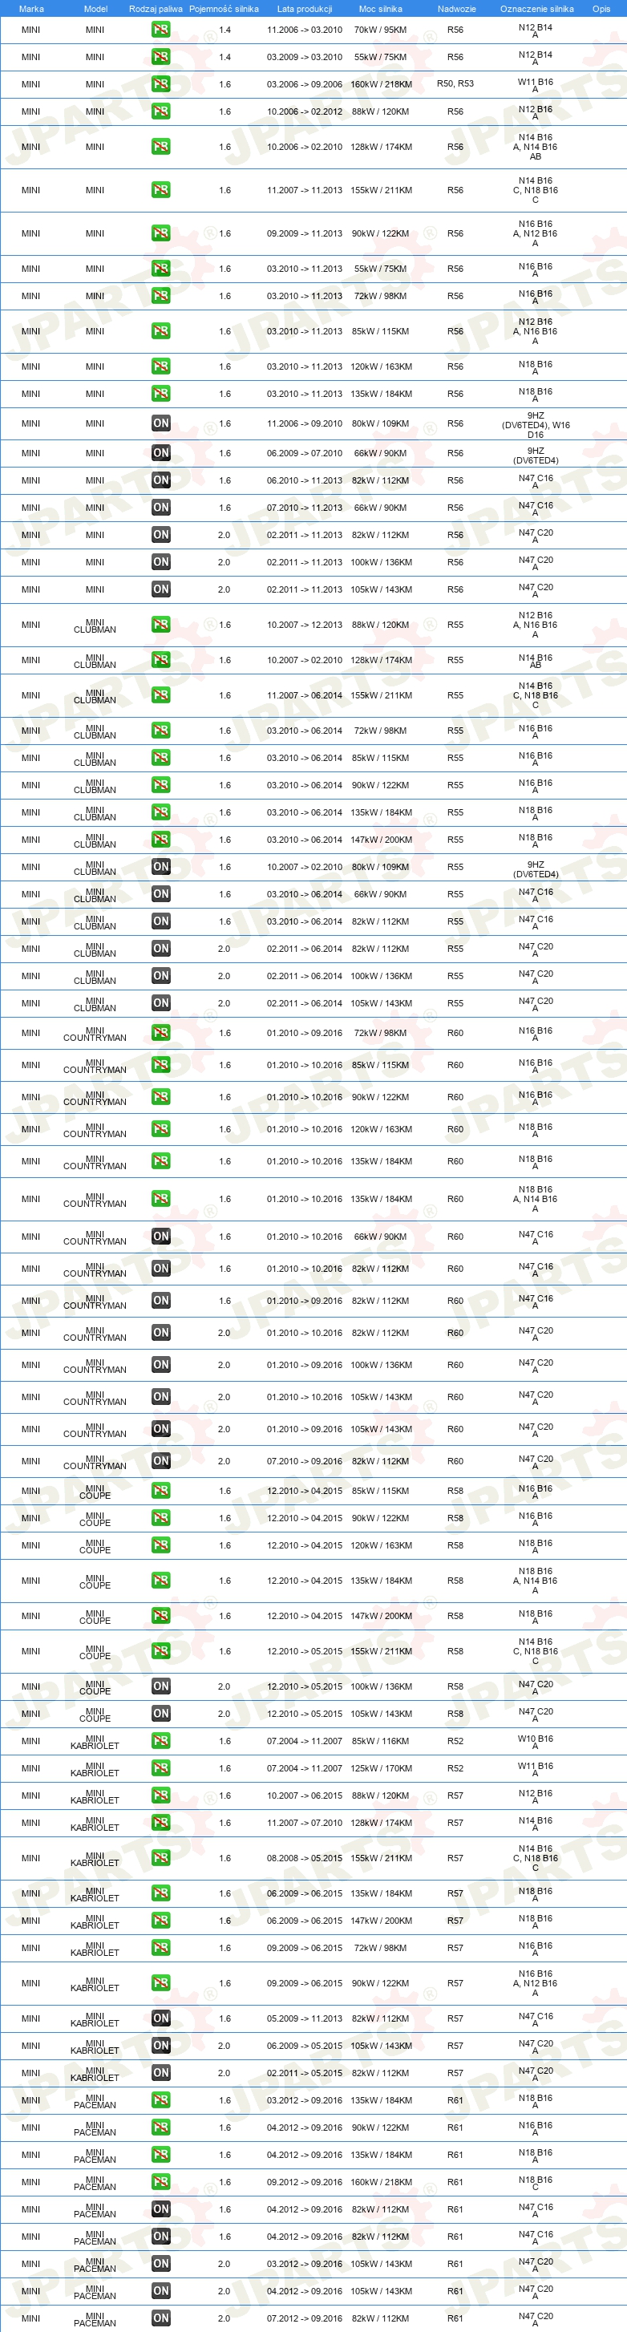Click the Rodzaj paliwa column header

156,8
